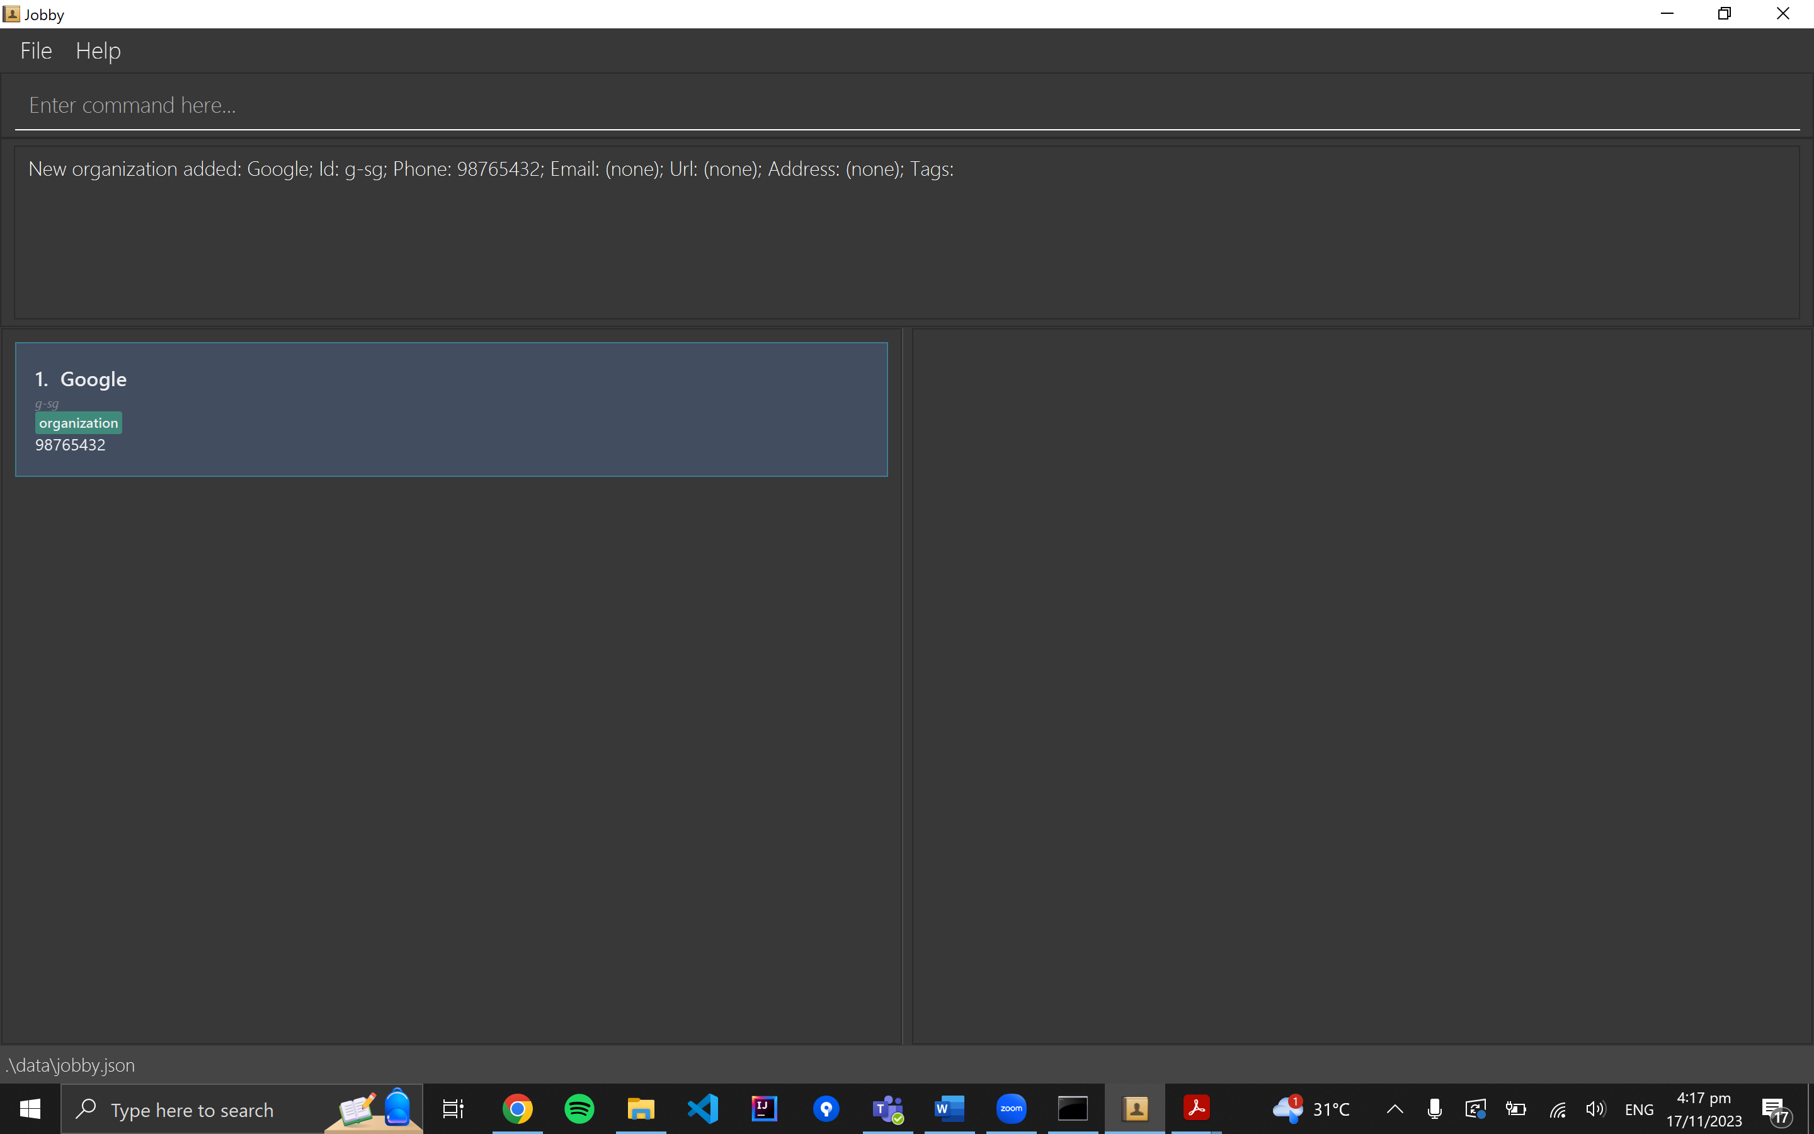
Task: Open Spotify from the taskbar
Action: tap(579, 1109)
